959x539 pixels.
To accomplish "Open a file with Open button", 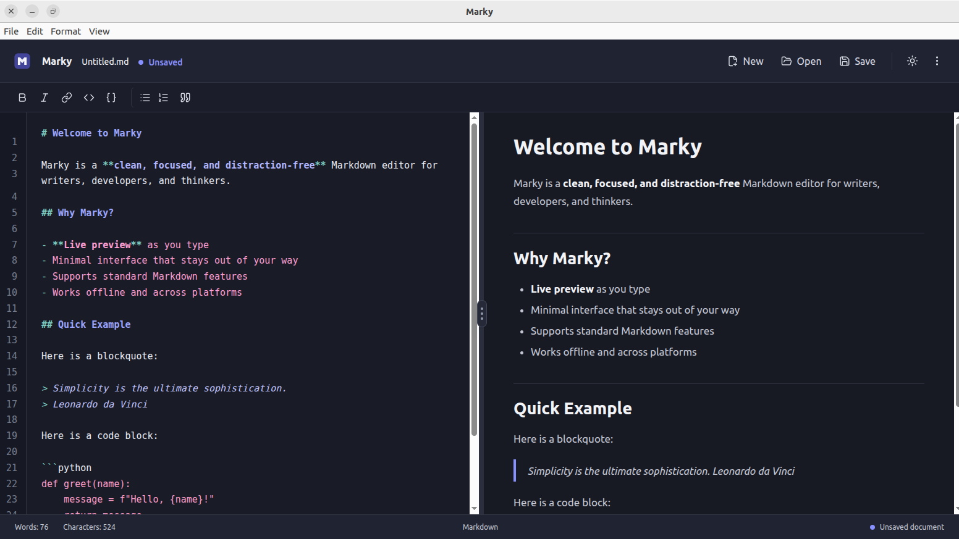I will [801, 61].
